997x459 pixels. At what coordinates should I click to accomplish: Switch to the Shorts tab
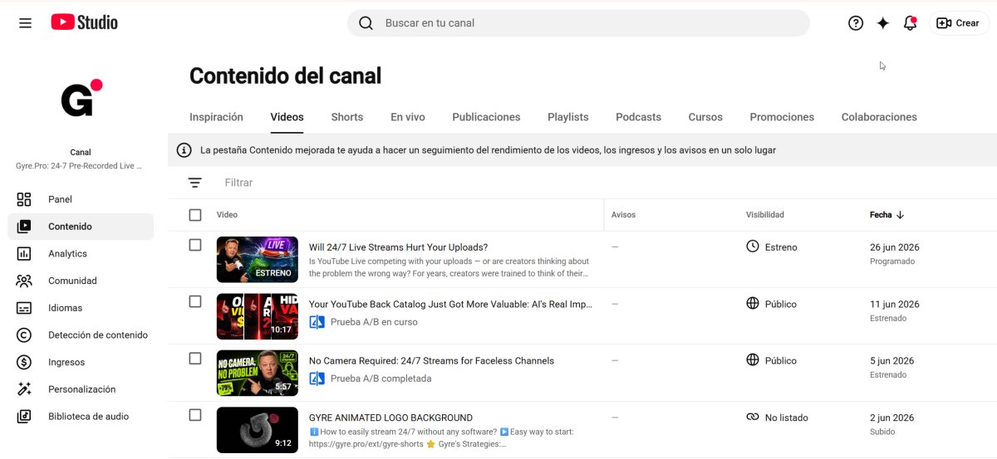tap(346, 117)
